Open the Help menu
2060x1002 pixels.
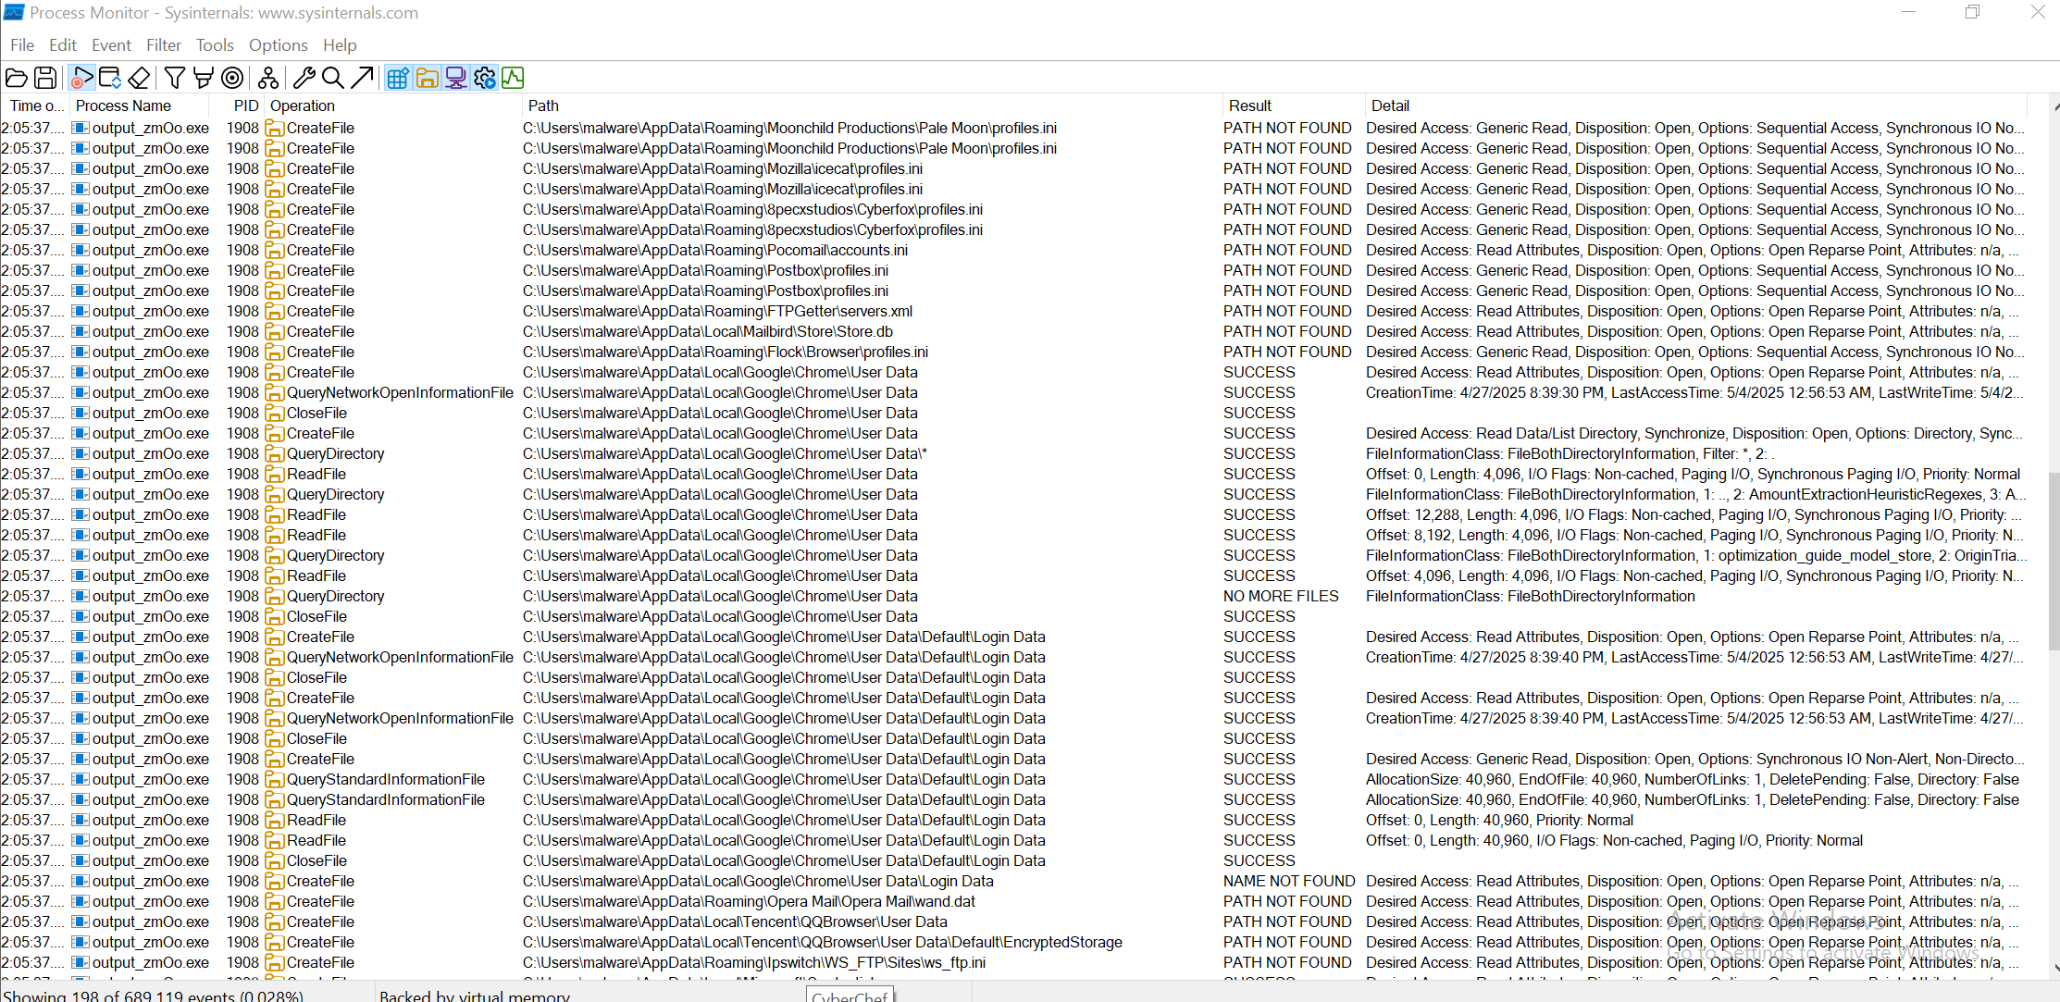pyautogui.click(x=340, y=45)
